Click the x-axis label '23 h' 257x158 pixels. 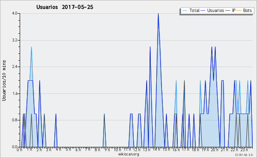(244, 150)
